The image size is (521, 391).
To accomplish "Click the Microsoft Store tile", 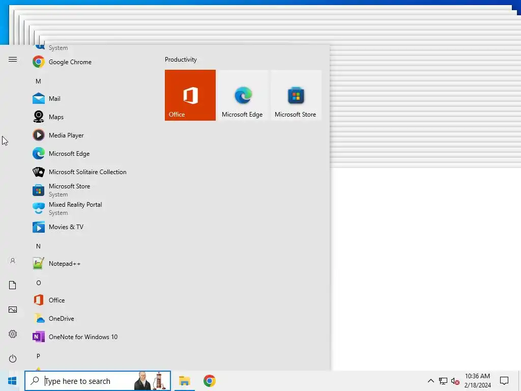I will click(296, 95).
